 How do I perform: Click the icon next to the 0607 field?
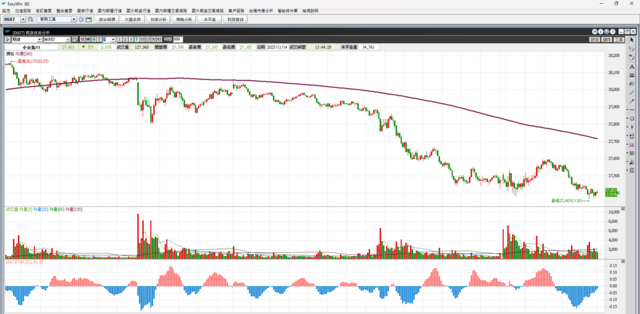[x=30, y=20]
